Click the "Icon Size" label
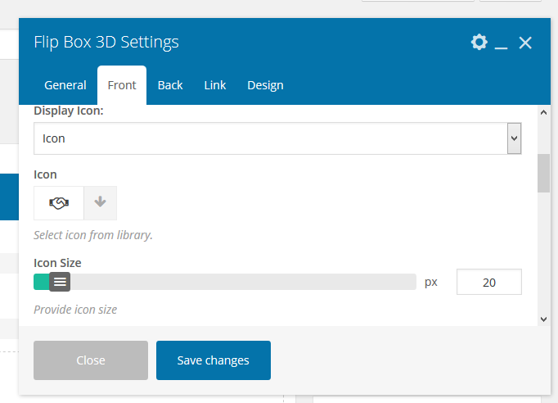 [57, 263]
